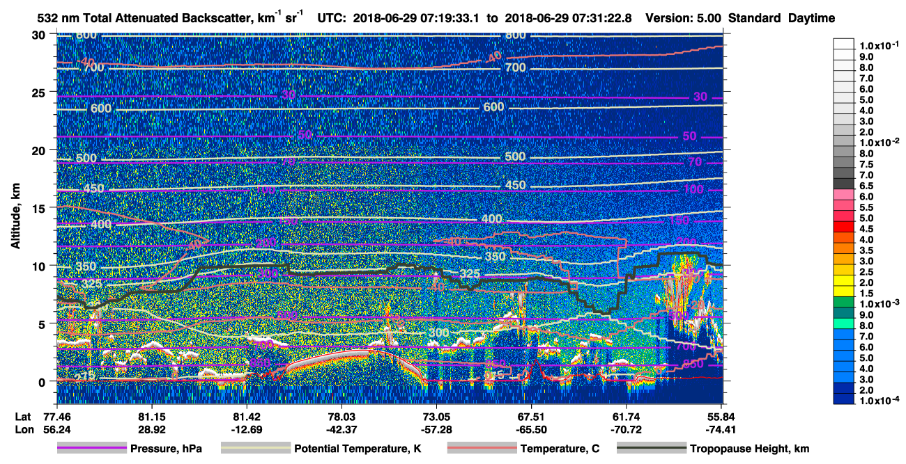This screenshot has width=906, height=464.
Task: Click the 'Pressure, hPa' legend label
Action: click(166, 449)
